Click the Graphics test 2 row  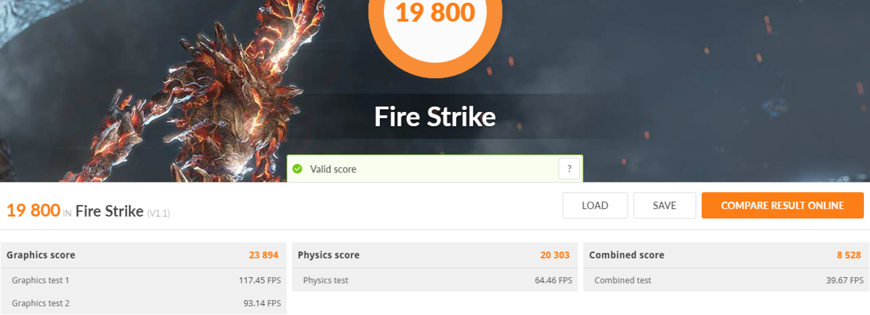(143, 303)
